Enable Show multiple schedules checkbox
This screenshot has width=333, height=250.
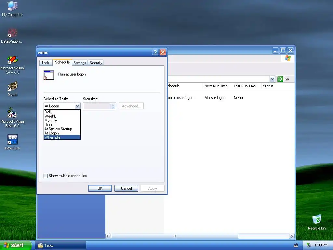46,176
